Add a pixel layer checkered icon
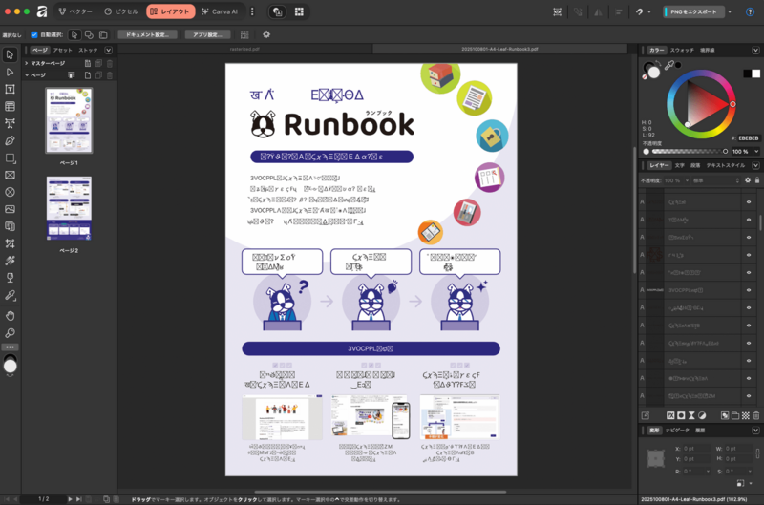 (746, 415)
